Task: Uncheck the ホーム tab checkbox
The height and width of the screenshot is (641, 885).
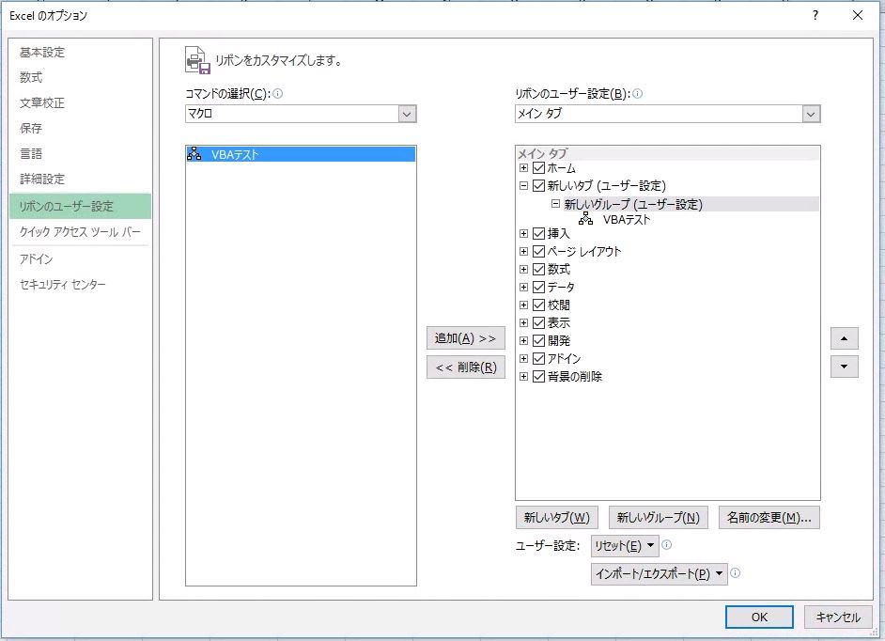Action: 538,167
